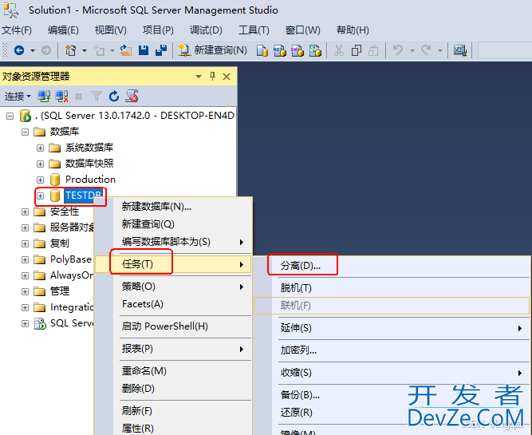Open the 连接 (Connect) dropdown

(x=18, y=97)
